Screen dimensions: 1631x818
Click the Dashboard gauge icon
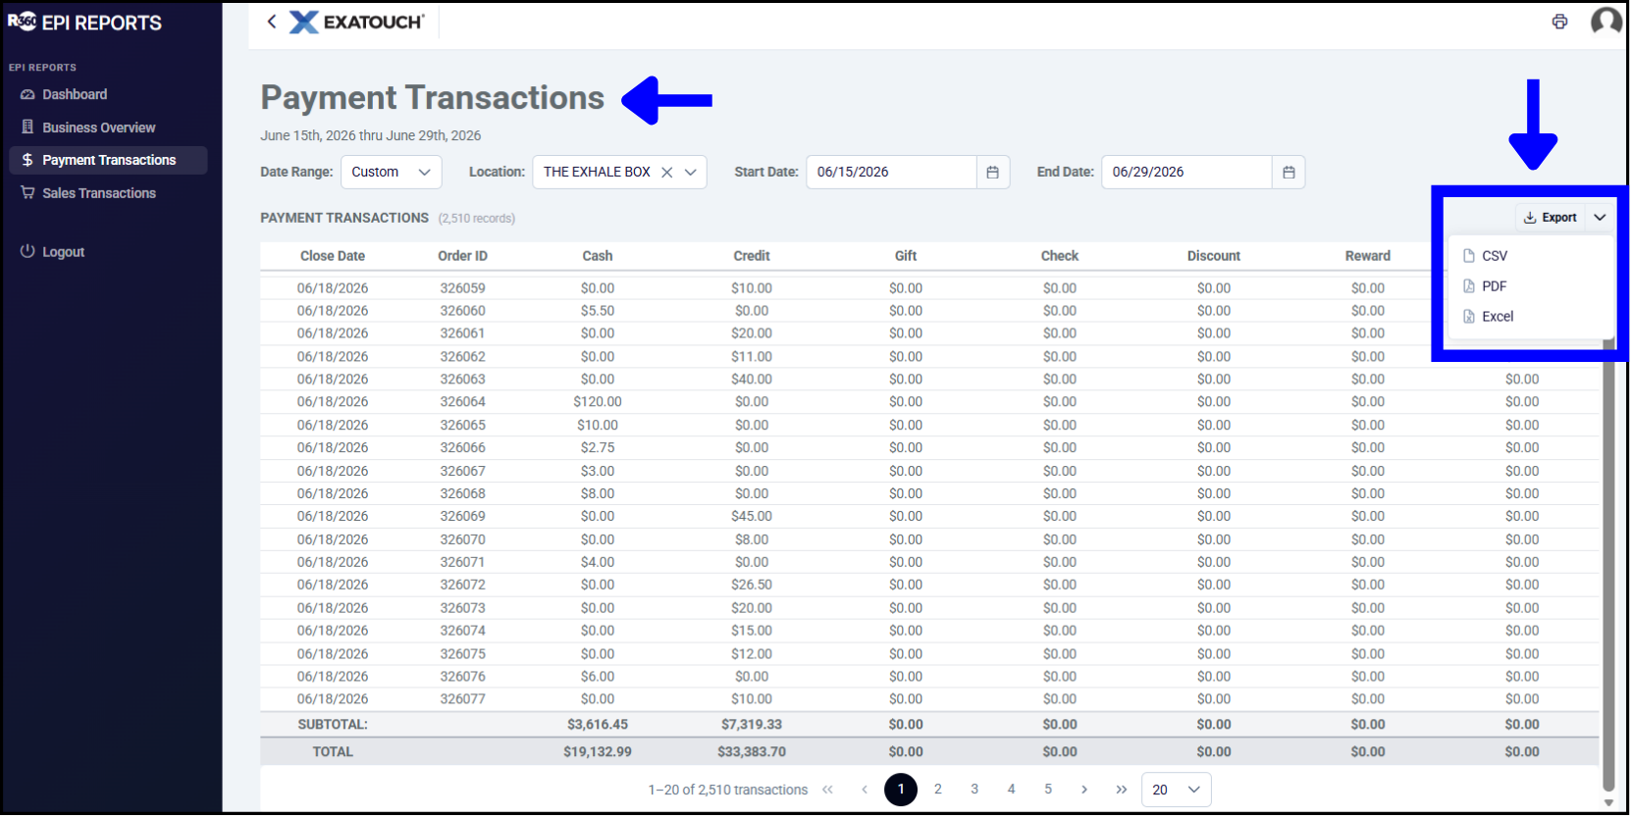click(27, 94)
